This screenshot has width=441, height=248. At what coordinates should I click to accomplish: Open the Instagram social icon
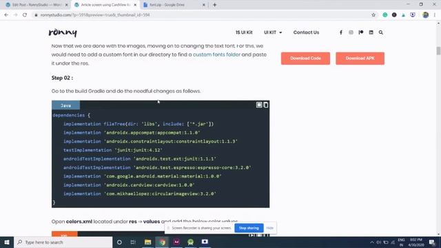(x=351, y=32)
